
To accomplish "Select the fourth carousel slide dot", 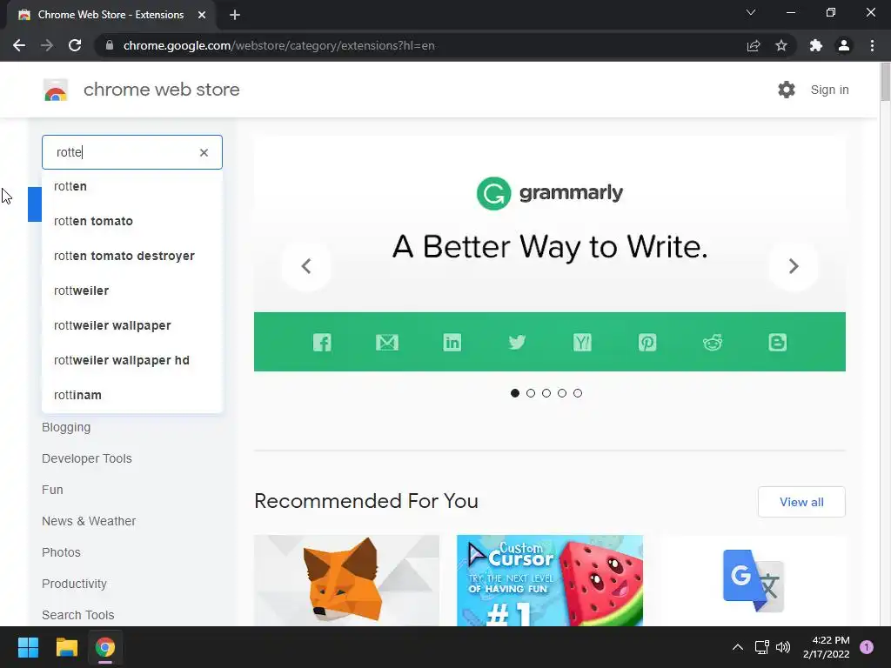I will [x=562, y=393].
